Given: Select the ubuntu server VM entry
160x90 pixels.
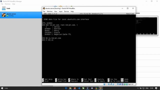Looking at the screenshot, I should 21,15.
